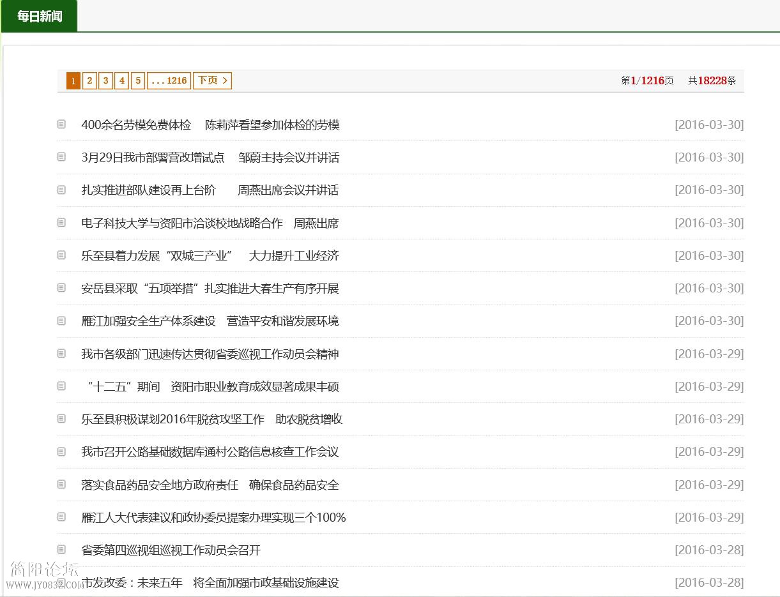Open article 安岳县采取“五项举措”

[x=210, y=289]
